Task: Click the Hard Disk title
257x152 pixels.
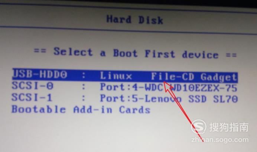Action: tap(135, 20)
